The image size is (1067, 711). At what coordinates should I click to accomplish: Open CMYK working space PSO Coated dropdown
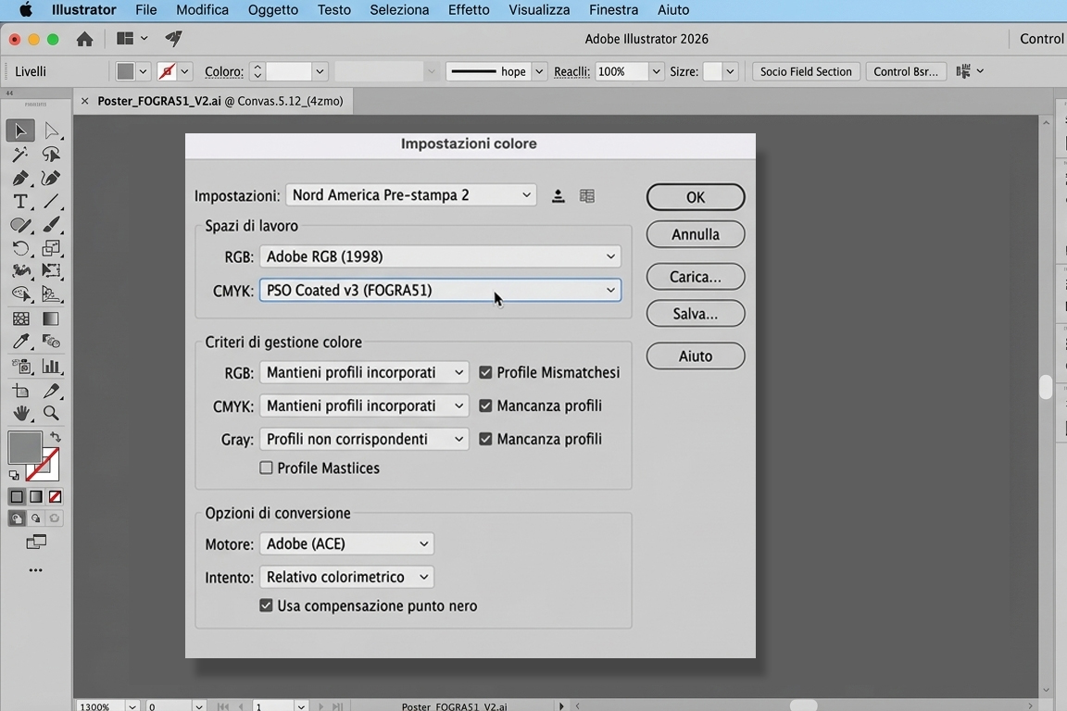[x=440, y=290]
